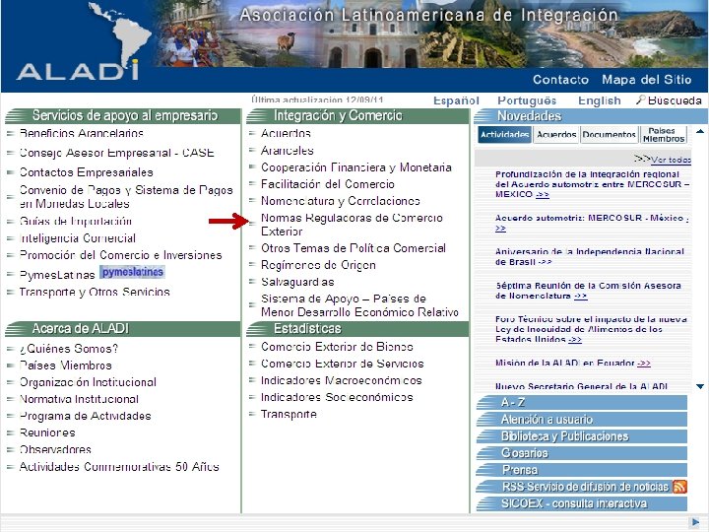
Task: Open Programa de Actividades
Action: coord(85,416)
